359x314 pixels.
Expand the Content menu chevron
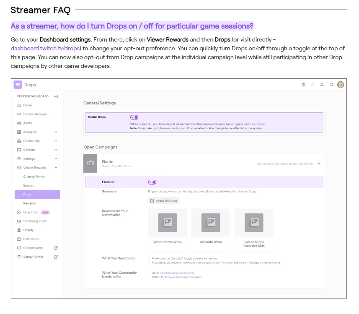[56, 150]
